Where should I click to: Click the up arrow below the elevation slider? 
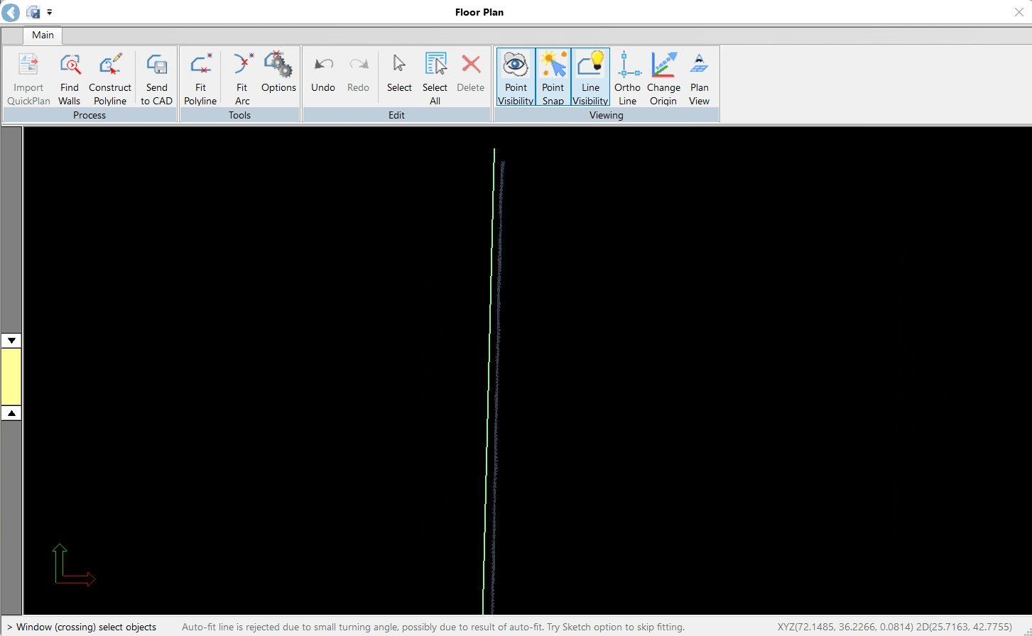(x=11, y=412)
